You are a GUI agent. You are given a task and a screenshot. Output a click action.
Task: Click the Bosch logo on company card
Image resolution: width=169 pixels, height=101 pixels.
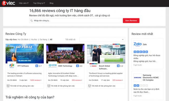pyautogui.click(x=93, y=66)
